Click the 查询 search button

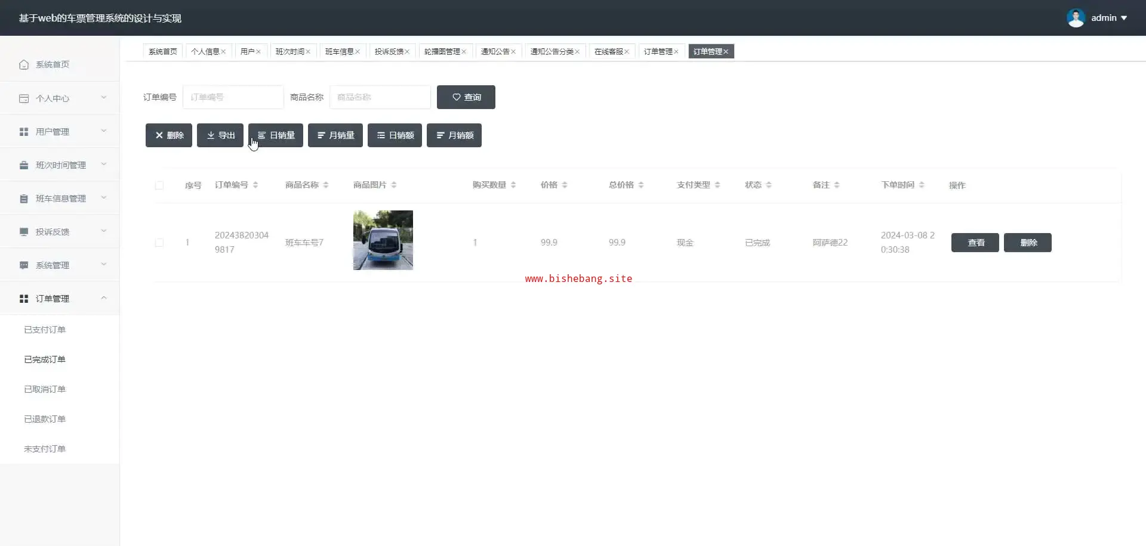click(466, 97)
